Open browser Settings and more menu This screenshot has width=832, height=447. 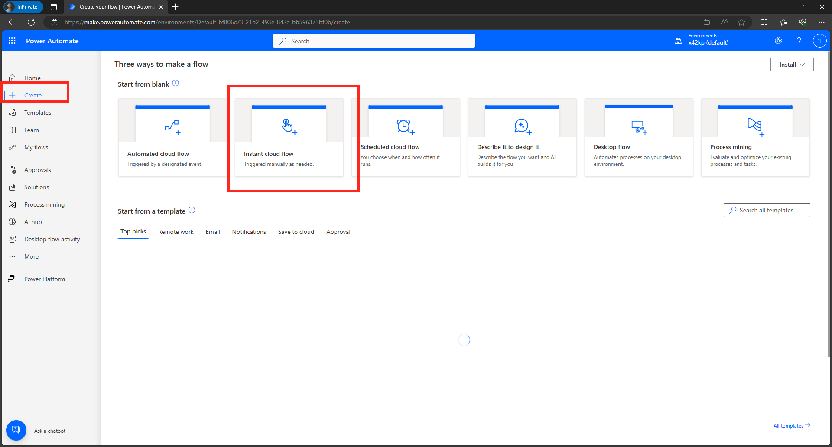(x=822, y=22)
